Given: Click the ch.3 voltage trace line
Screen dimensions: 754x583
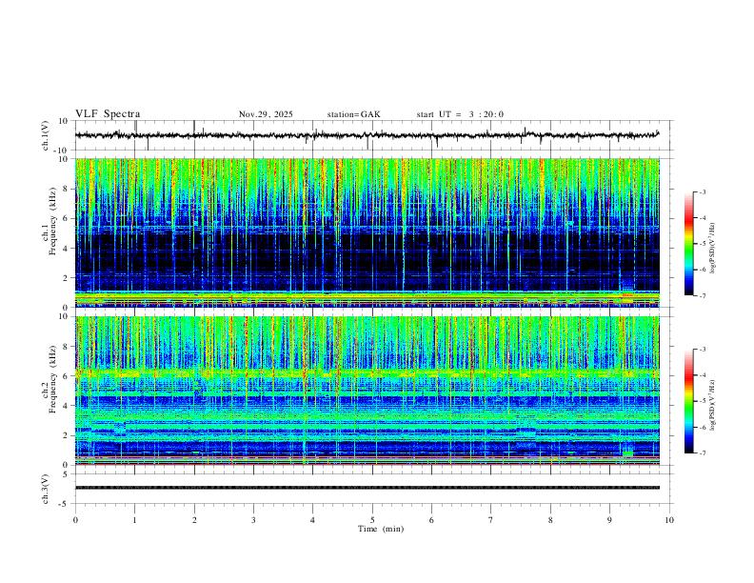Looking at the screenshot, I should (x=367, y=488).
